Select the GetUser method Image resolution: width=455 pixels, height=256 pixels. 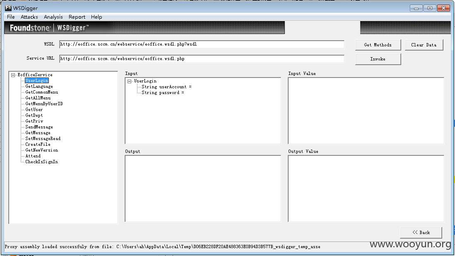pos(34,110)
